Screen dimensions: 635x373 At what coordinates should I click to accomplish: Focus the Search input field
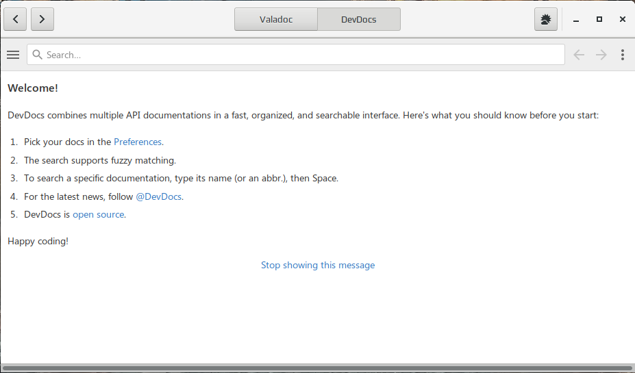pyautogui.click(x=296, y=55)
